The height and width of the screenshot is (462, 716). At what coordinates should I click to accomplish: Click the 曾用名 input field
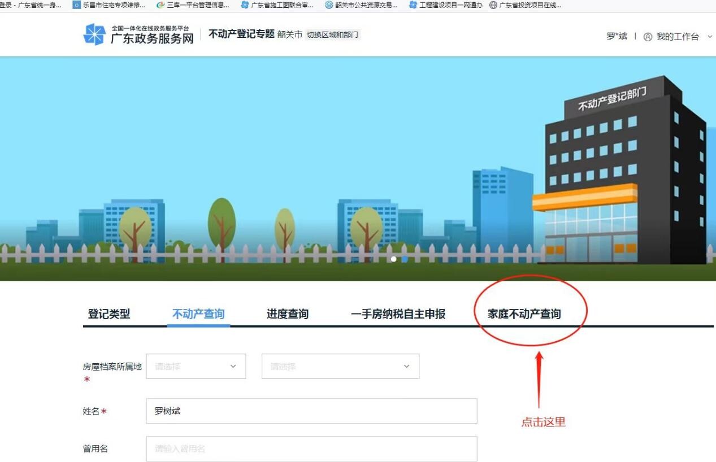coord(313,449)
